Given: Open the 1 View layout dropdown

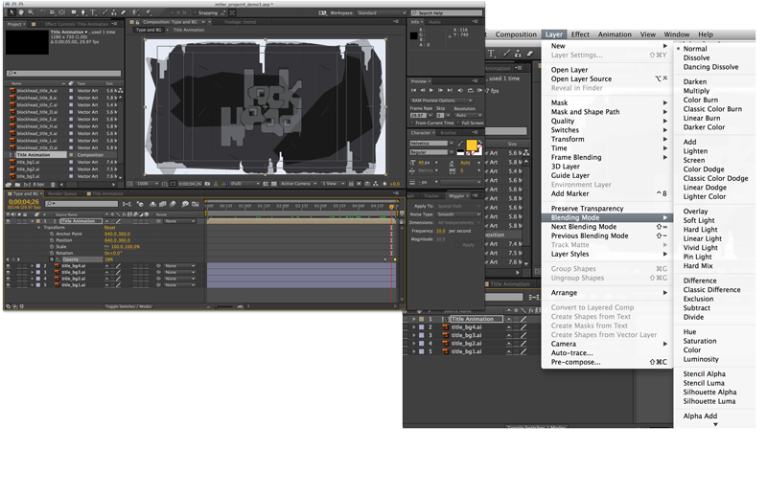Looking at the screenshot, I should tap(332, 184).
